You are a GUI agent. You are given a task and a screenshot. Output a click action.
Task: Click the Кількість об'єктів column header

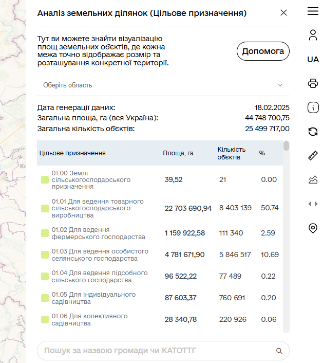231,153
